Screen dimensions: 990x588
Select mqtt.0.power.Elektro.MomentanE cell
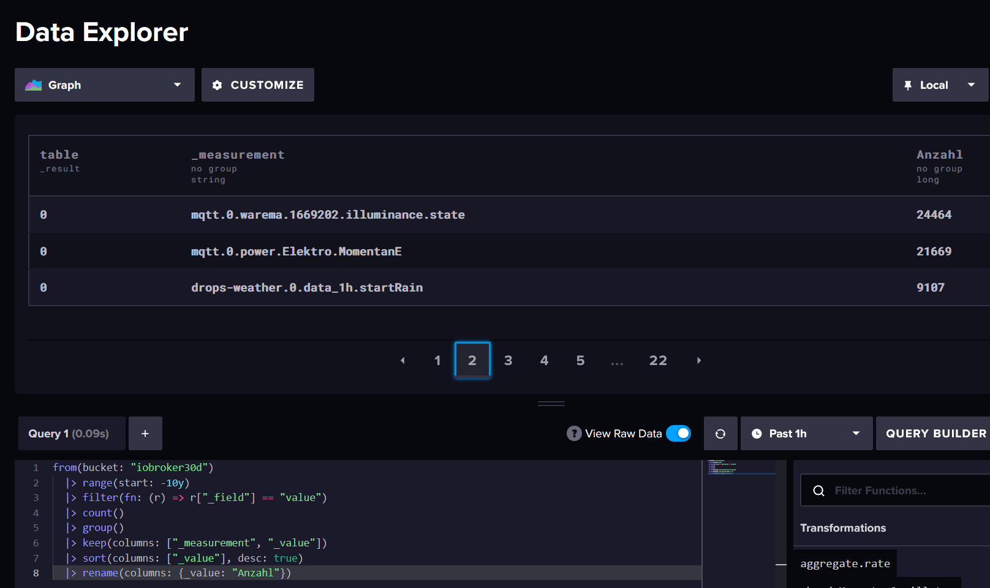[297, 252]
